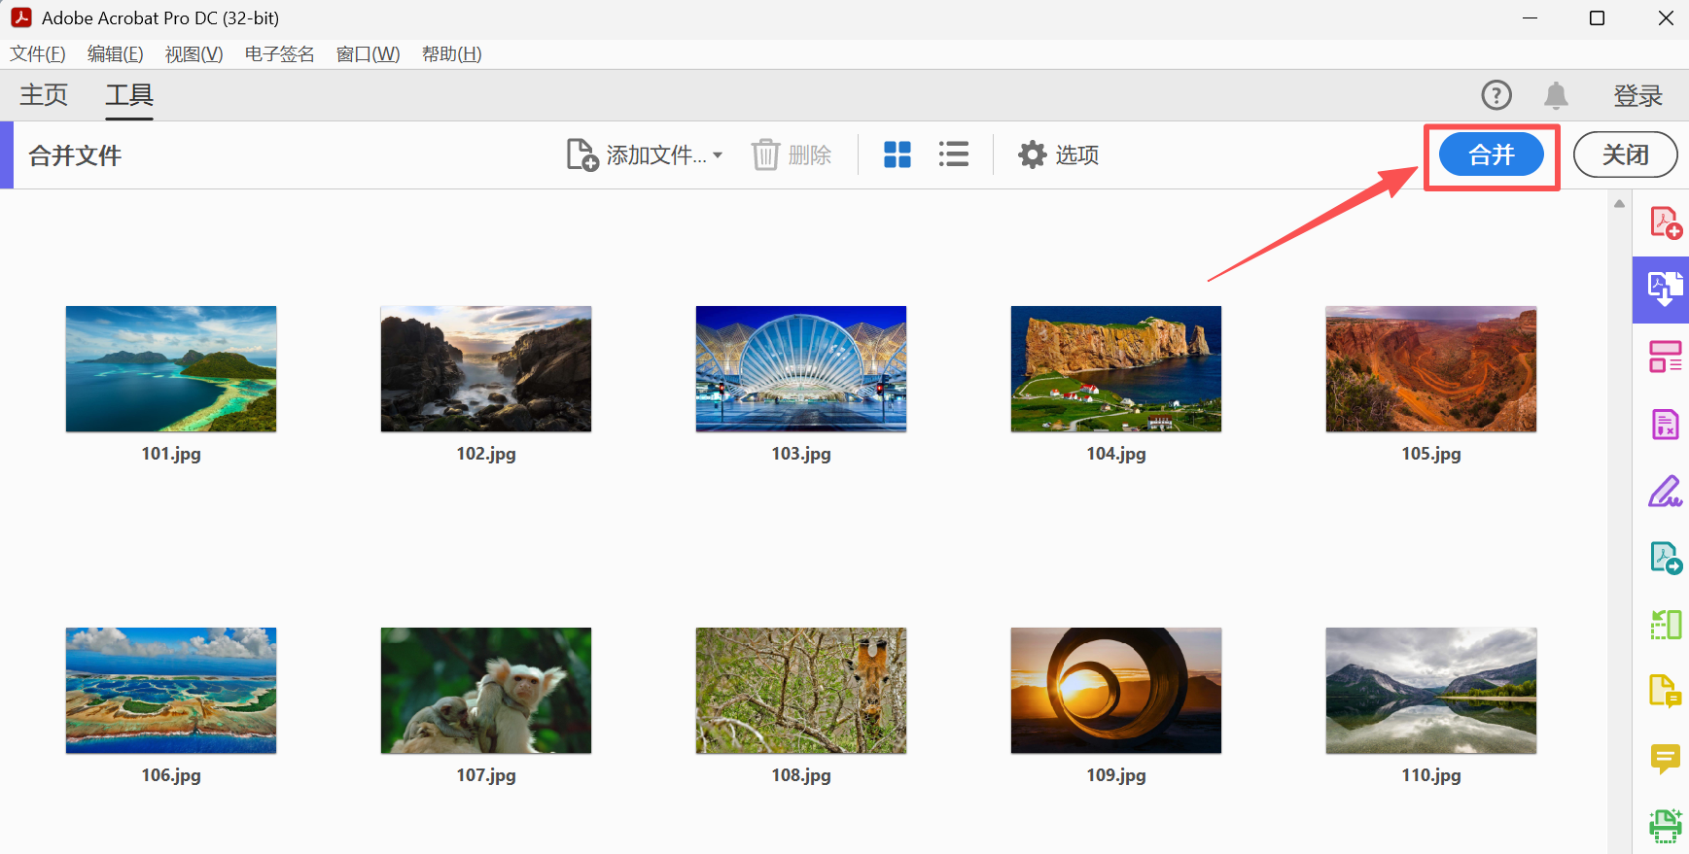Select the Create PDF tool in sidebar
The width and height of the screenshot is (1689, 854).
(1666, 222)
